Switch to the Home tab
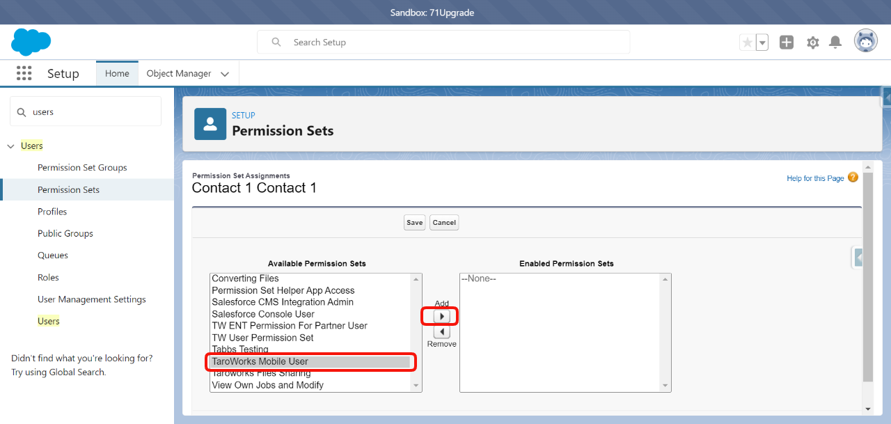891x424 pixels. [117, 73]
